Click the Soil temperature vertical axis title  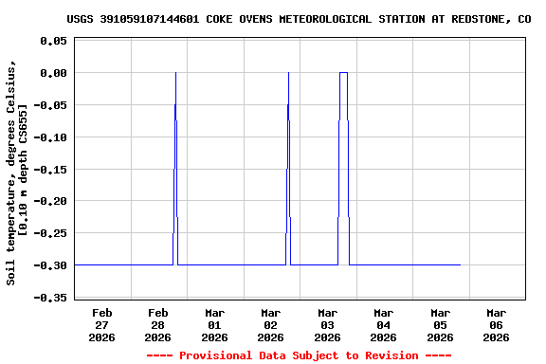click(x=16, y=173)
